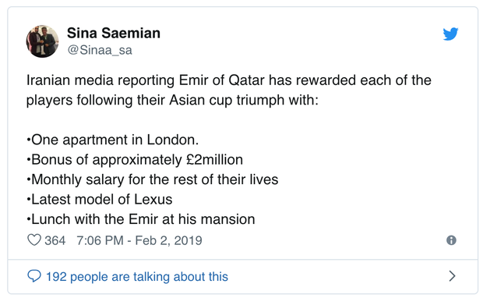Image resolution: width=483 pixels, height=298 pixels.
Task: Open the tweet info circle icon
Action: tap(451, 240)
